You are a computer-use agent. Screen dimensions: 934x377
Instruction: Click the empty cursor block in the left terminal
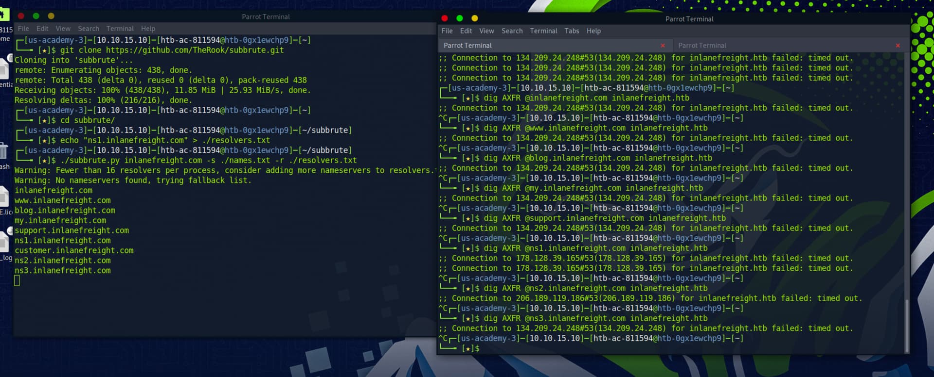[17, 280]
